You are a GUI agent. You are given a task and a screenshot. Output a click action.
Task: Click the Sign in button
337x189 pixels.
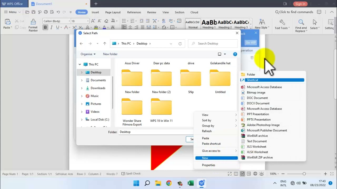click(300, 4)
